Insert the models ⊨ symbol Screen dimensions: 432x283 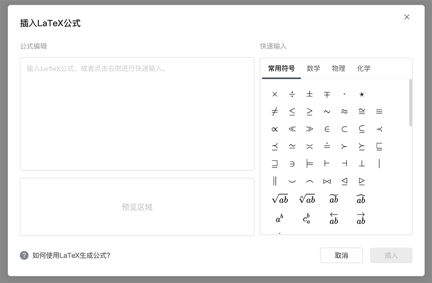coord(310,164)
